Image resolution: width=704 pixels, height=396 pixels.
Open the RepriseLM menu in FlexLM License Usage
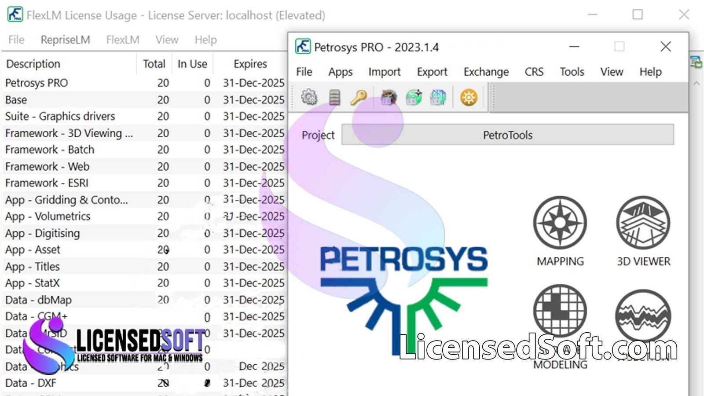tap(65, 40)
